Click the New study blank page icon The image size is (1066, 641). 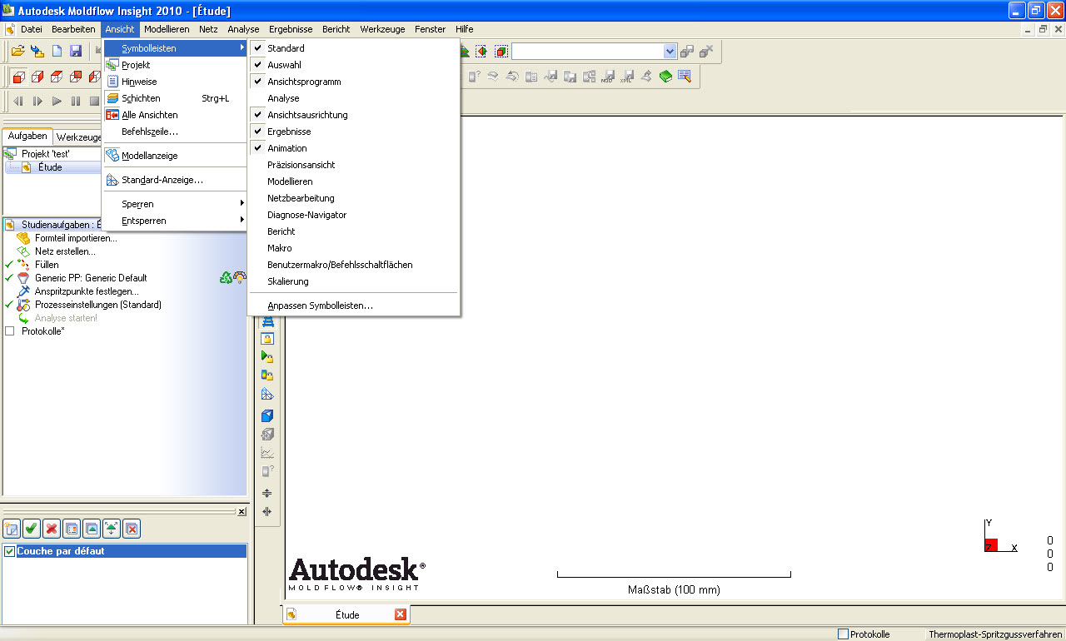[57, 52]
